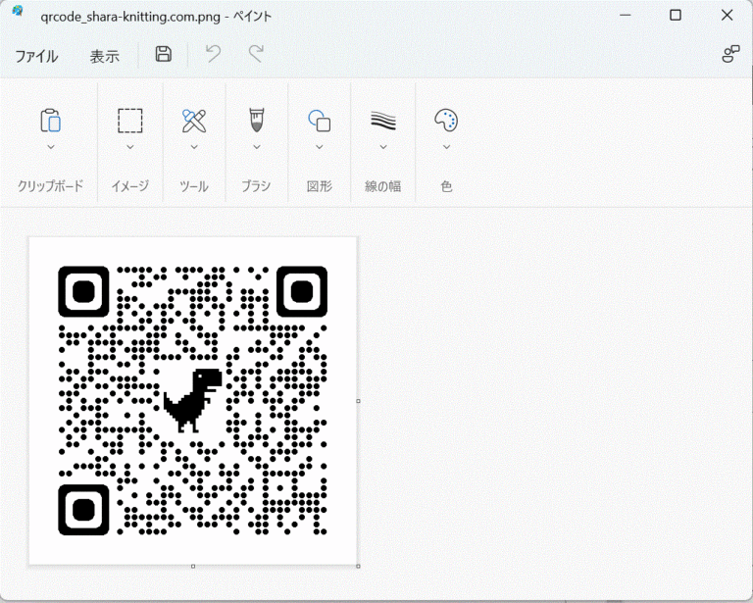Click the Save floppy disk icon

tap(164, 55)
